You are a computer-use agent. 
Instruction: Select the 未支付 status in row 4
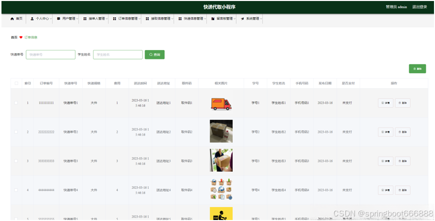pos(347,190)
